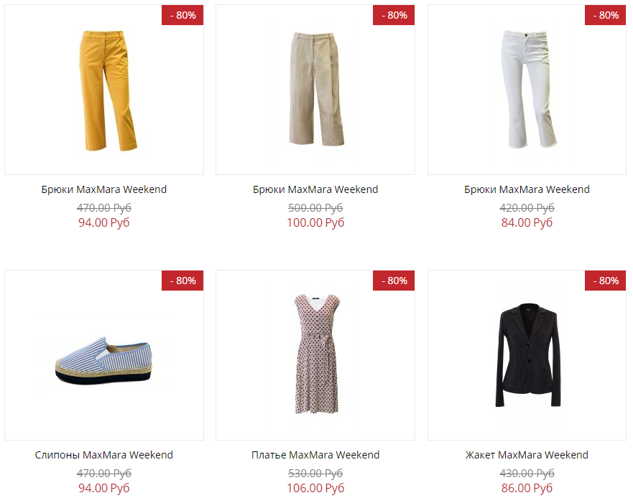
Task: Click the 86.00 Руб jacket price
Action: point(527,488)
